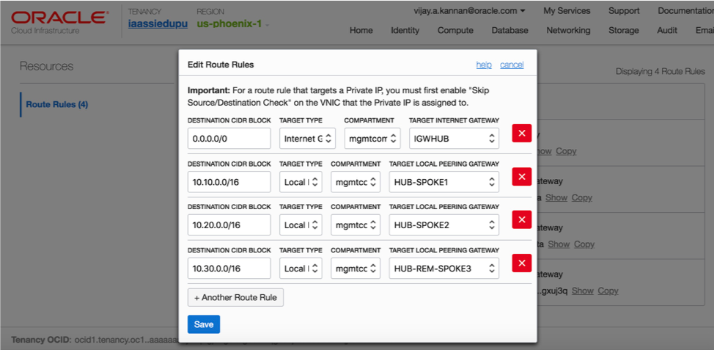Delete the 10.30.0.0/16 route rule
The width and height of the screenshot is (714, 350).
pyautogui.click(x=522, y=263)
